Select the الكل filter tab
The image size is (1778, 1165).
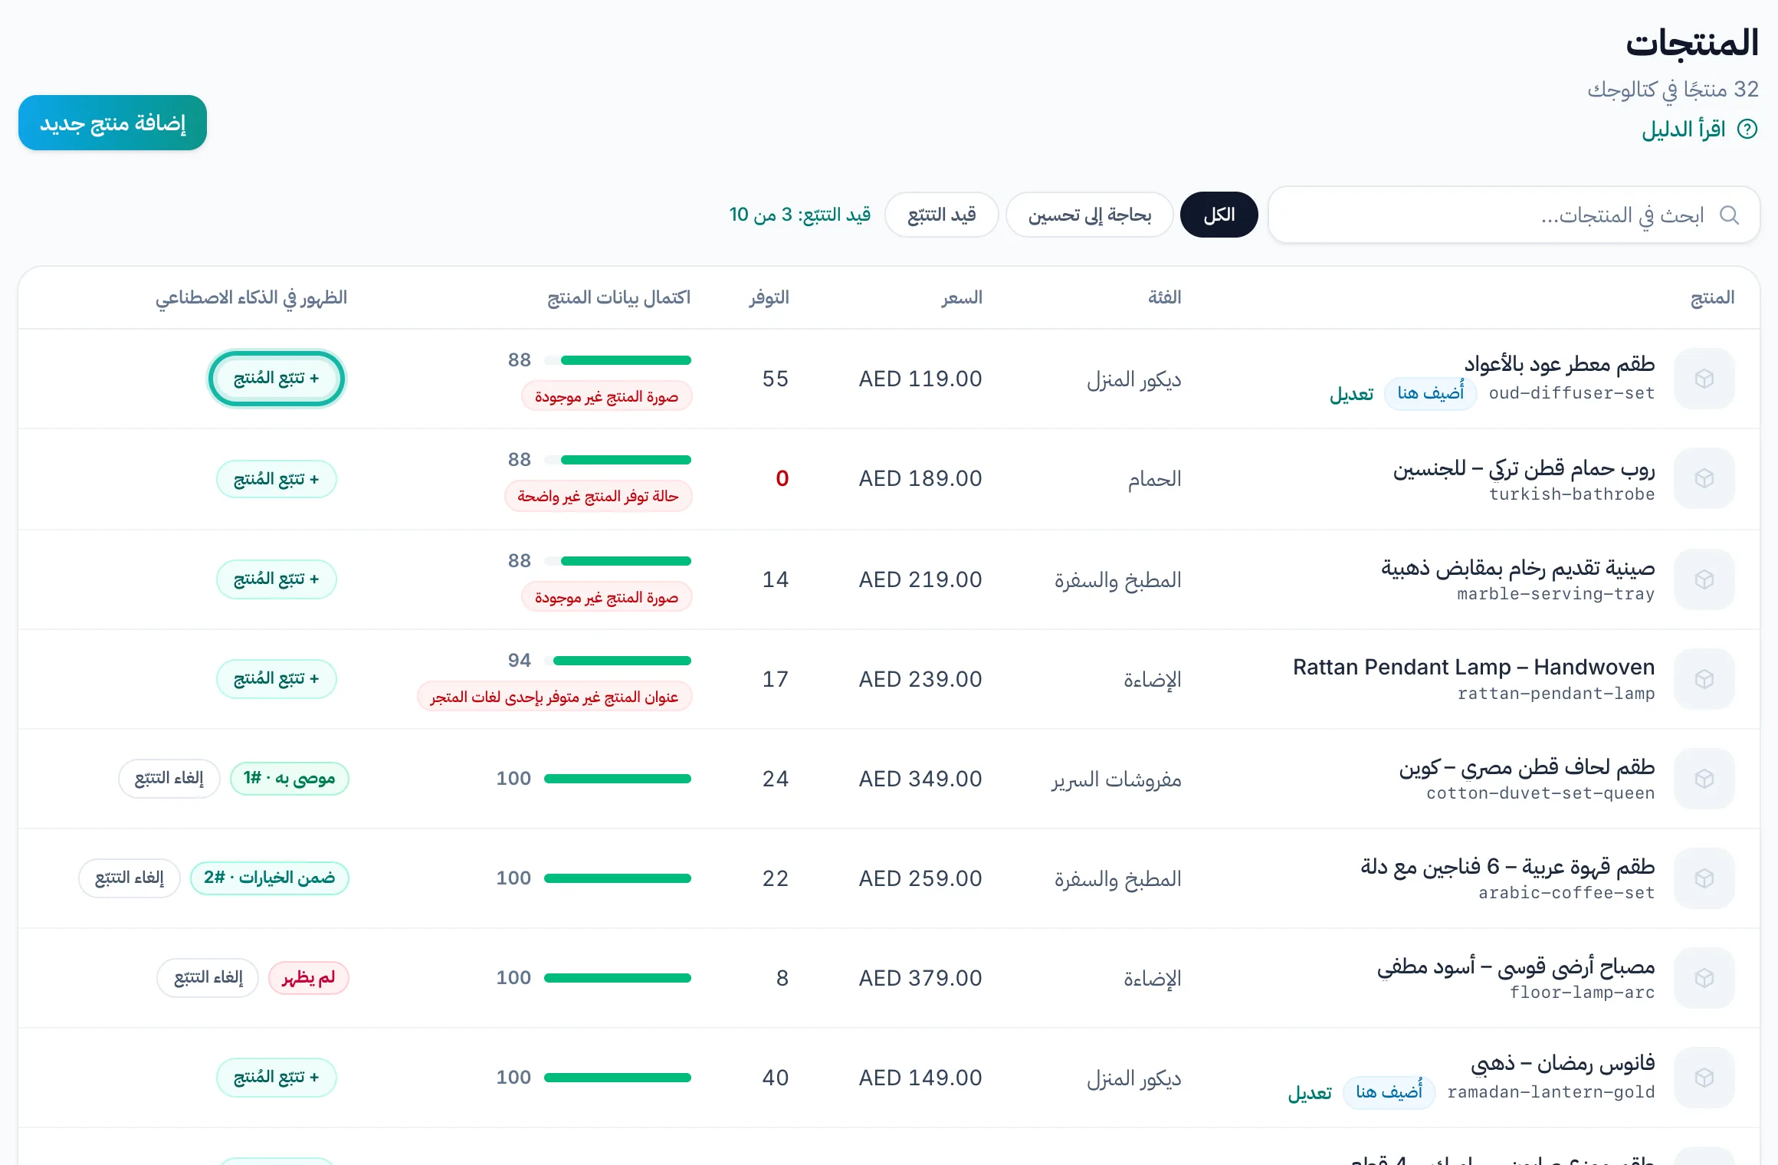[1219, 215]
